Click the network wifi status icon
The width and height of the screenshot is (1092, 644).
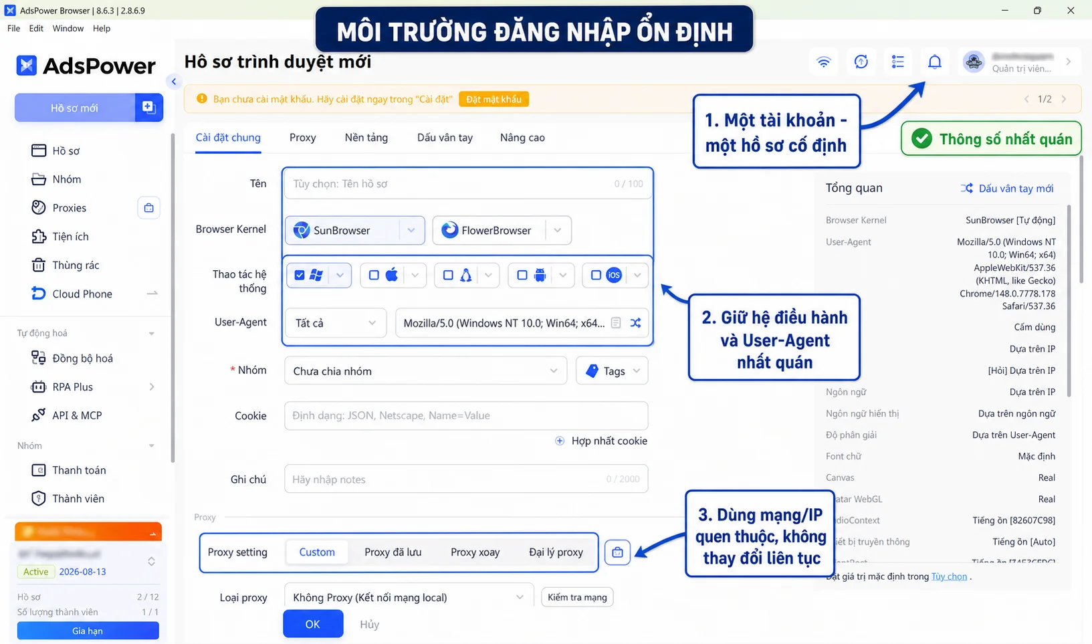[x=824, y=62]
